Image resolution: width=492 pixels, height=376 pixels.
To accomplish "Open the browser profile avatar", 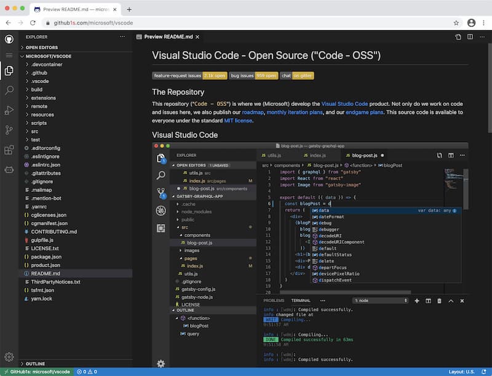I will tap(471, 23).
